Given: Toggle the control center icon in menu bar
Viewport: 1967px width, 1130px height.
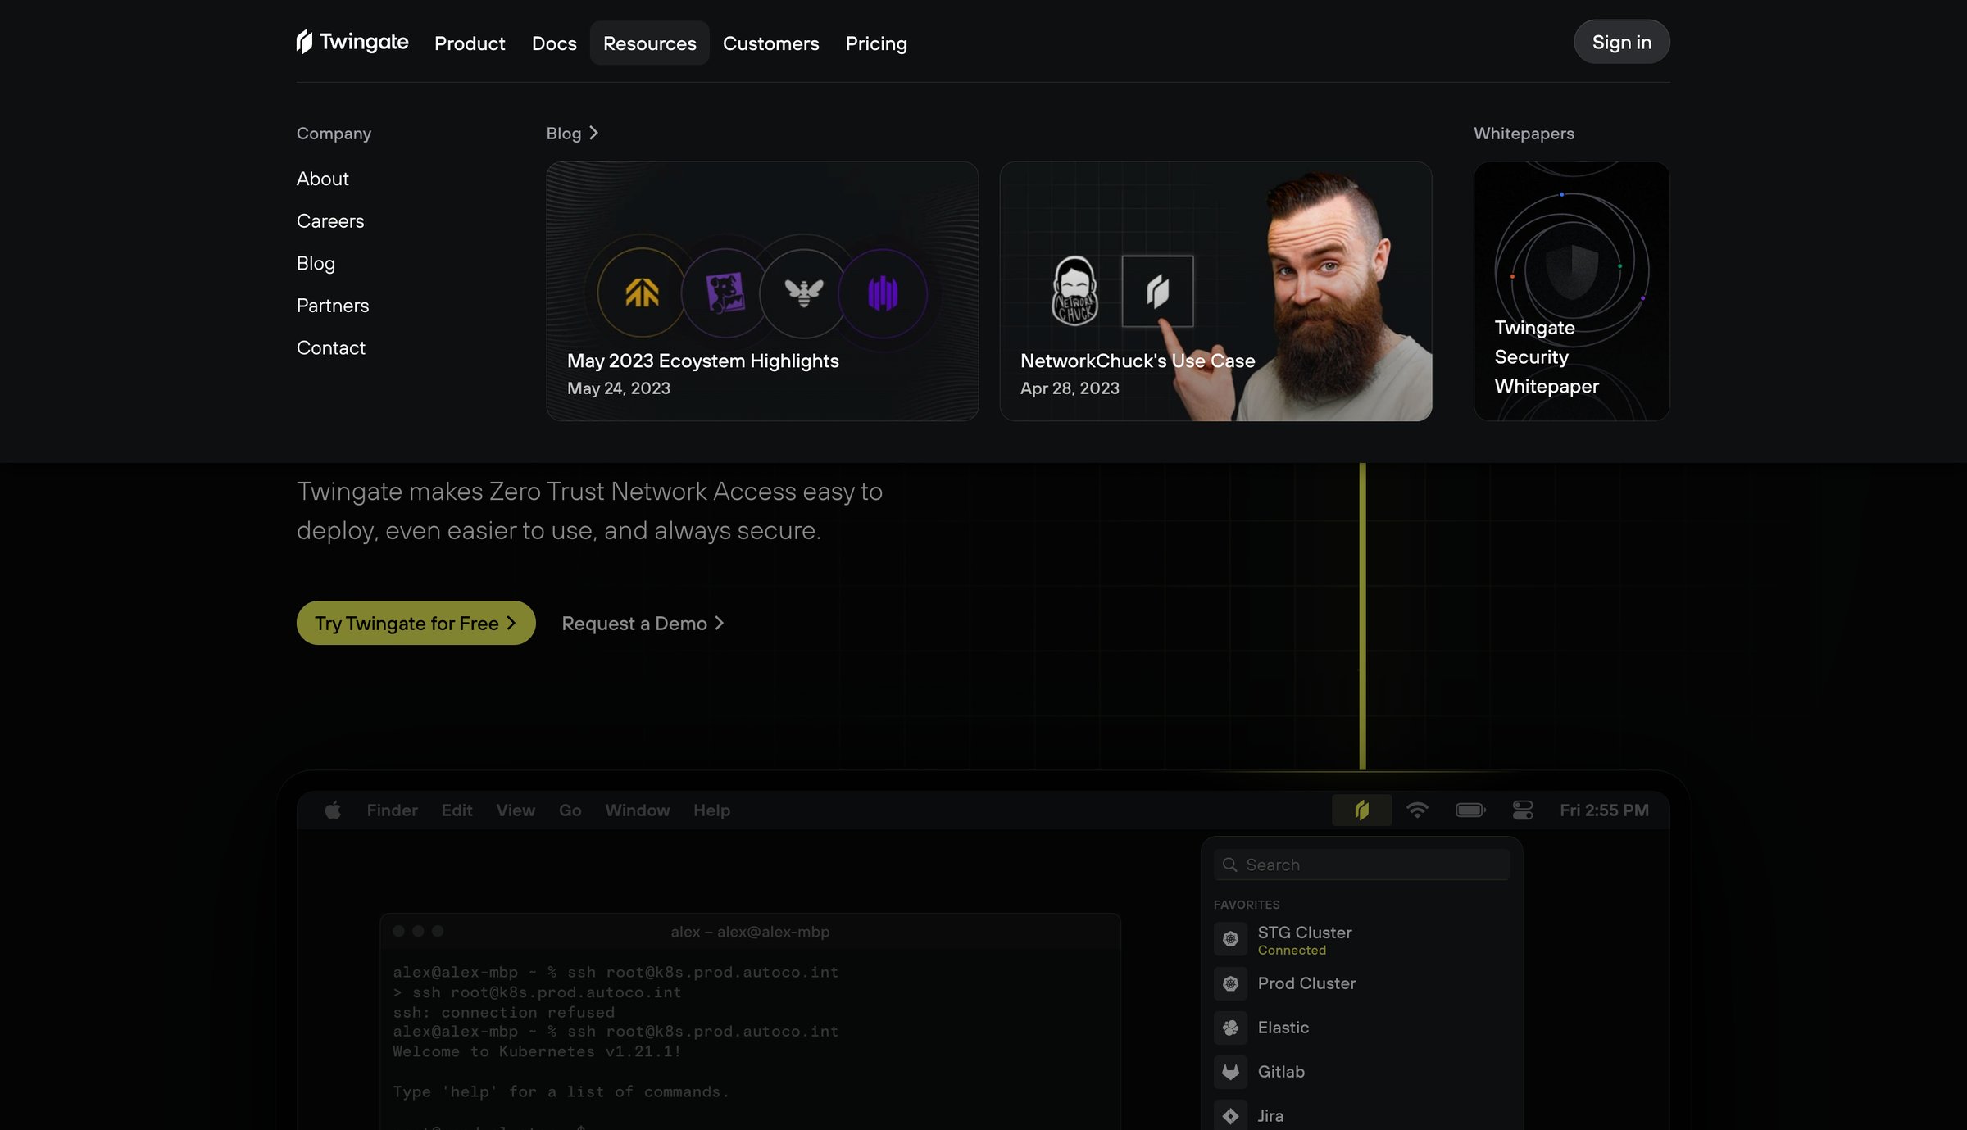Looking at the screenshot, I should [1523, 810].
